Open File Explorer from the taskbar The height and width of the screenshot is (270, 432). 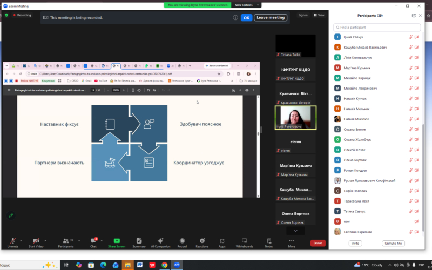(127, 265)
